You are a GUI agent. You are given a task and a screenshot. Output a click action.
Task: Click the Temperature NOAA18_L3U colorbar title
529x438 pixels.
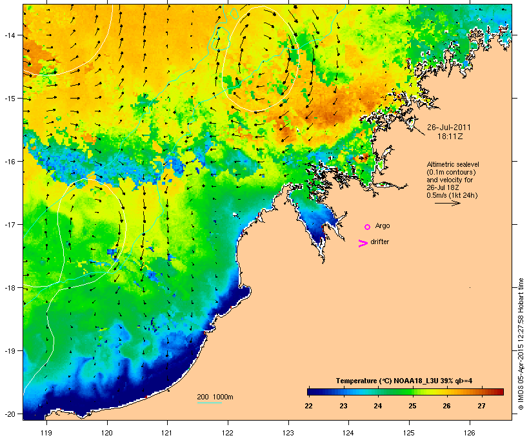404,381
